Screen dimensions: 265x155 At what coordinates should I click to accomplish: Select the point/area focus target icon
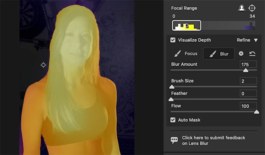tap(252, 8)
